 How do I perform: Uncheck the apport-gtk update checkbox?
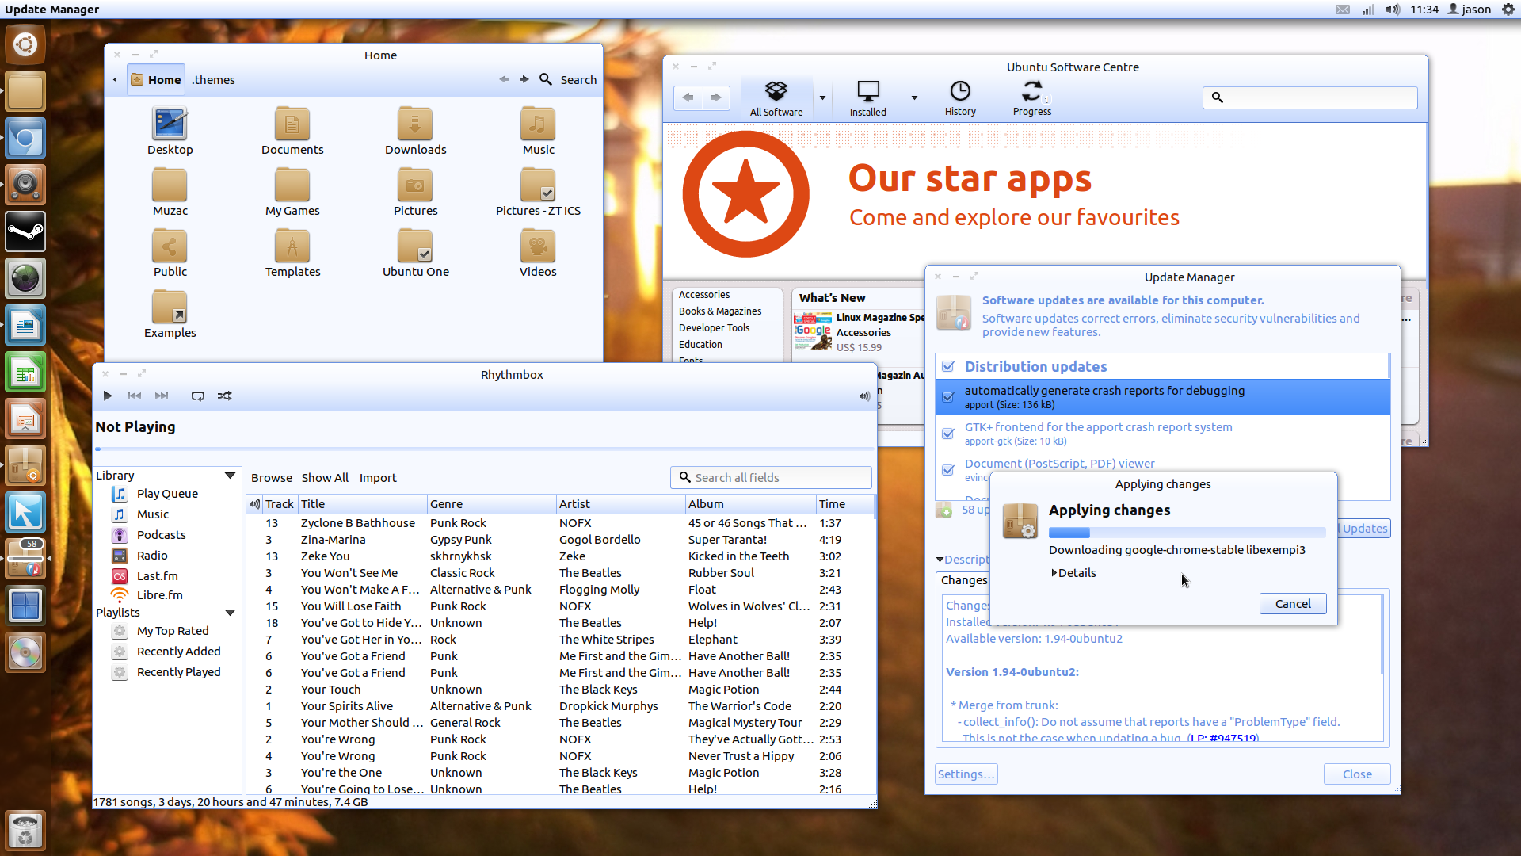click(947, 434)
